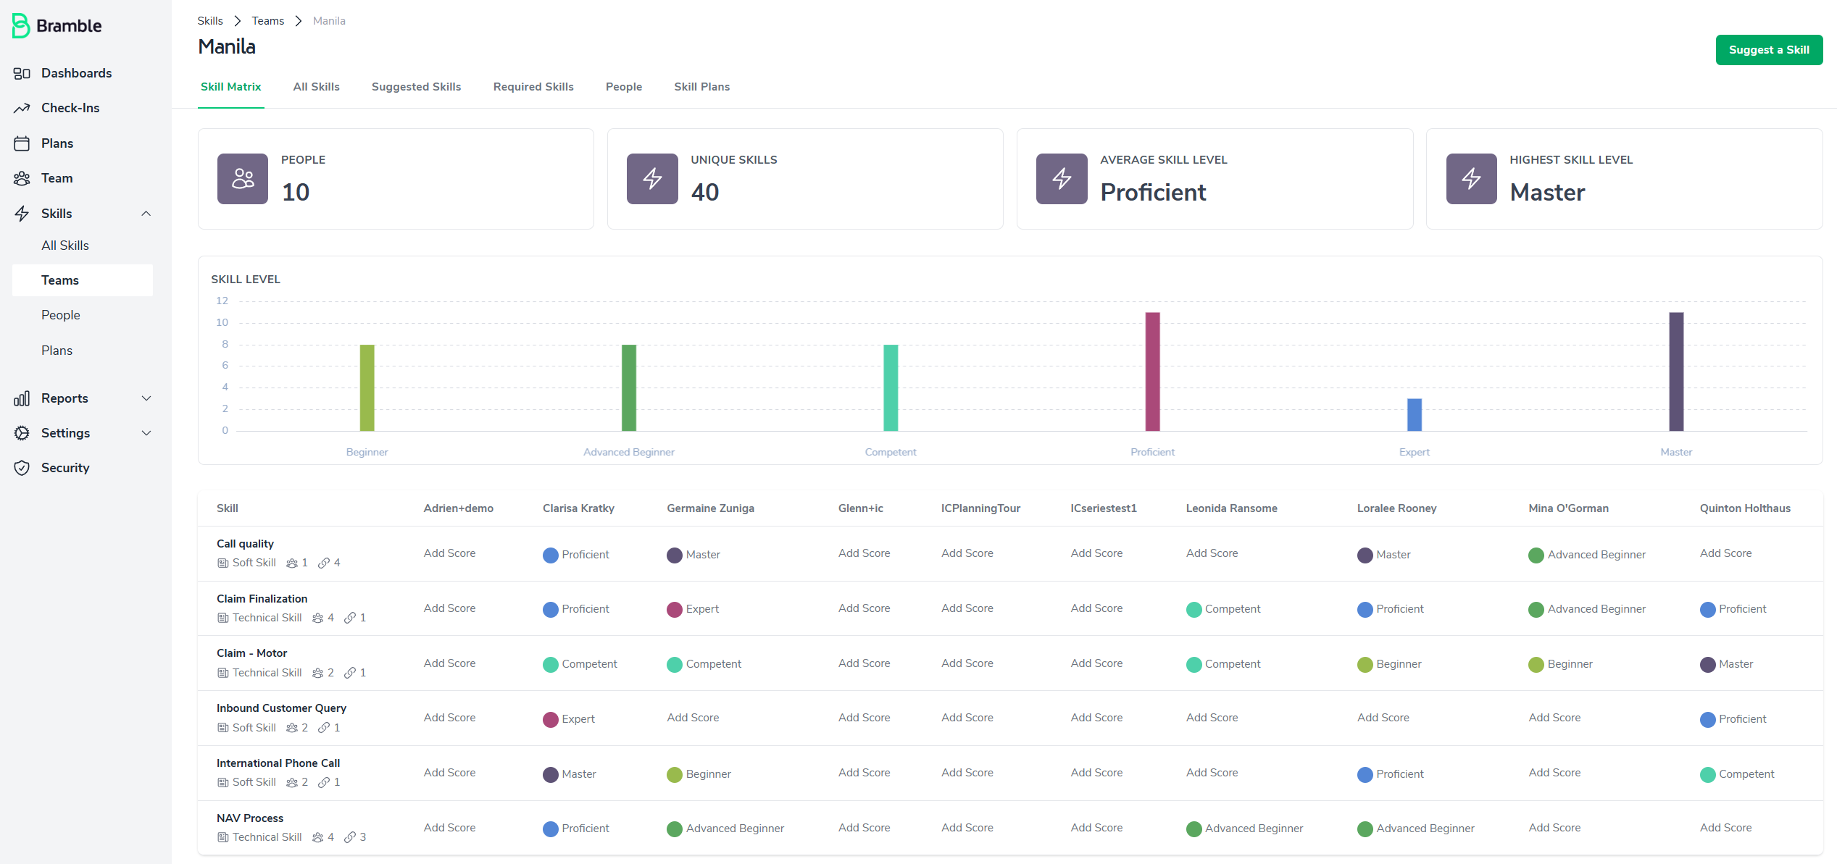
Task: Open the Skill Plans tab
Action: [x=701, y=87]
